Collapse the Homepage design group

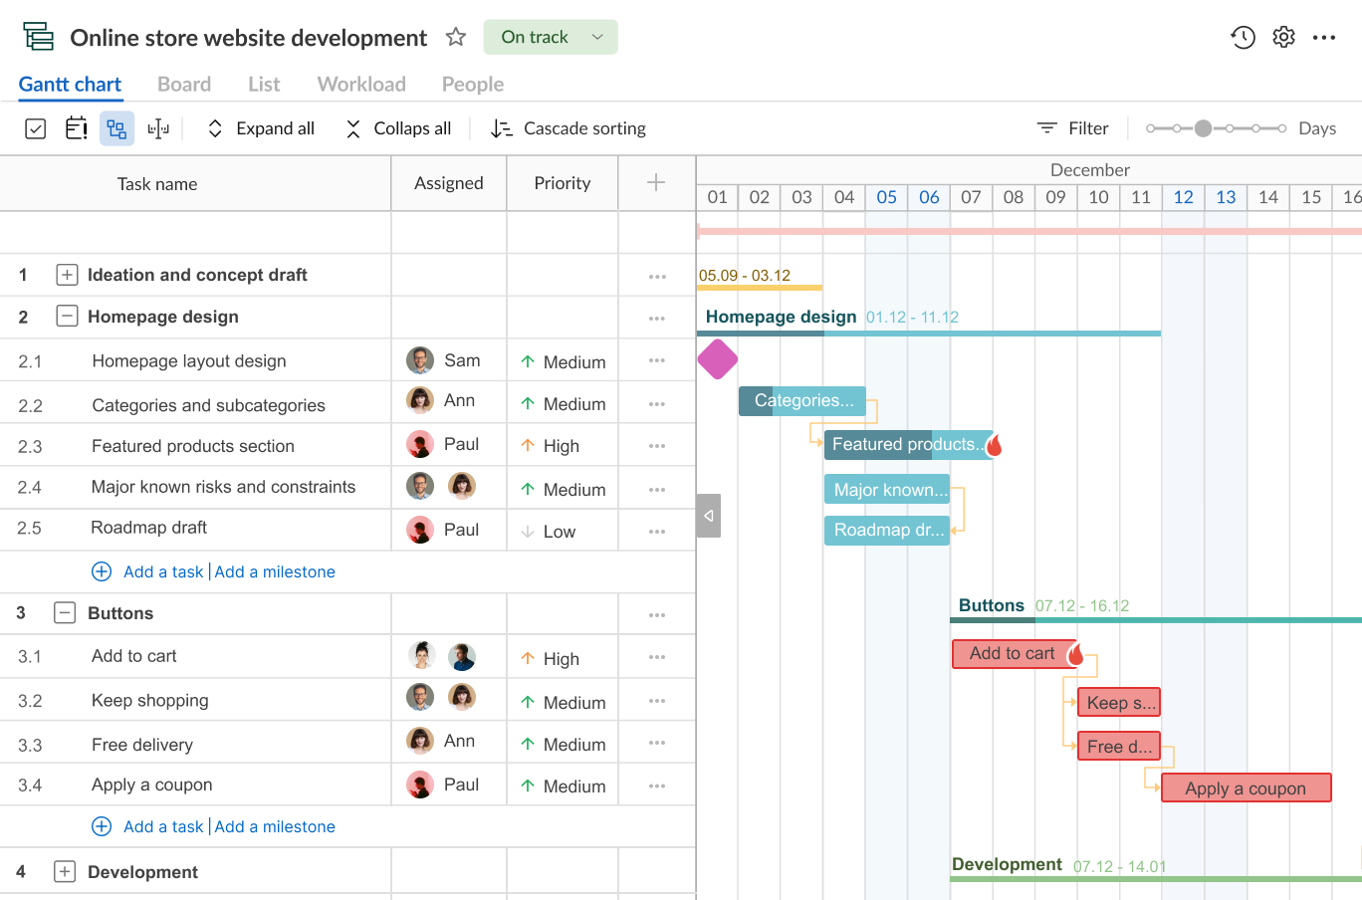67,317
